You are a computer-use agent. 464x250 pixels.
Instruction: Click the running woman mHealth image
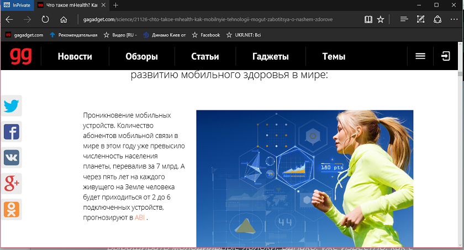coord(305,178)
